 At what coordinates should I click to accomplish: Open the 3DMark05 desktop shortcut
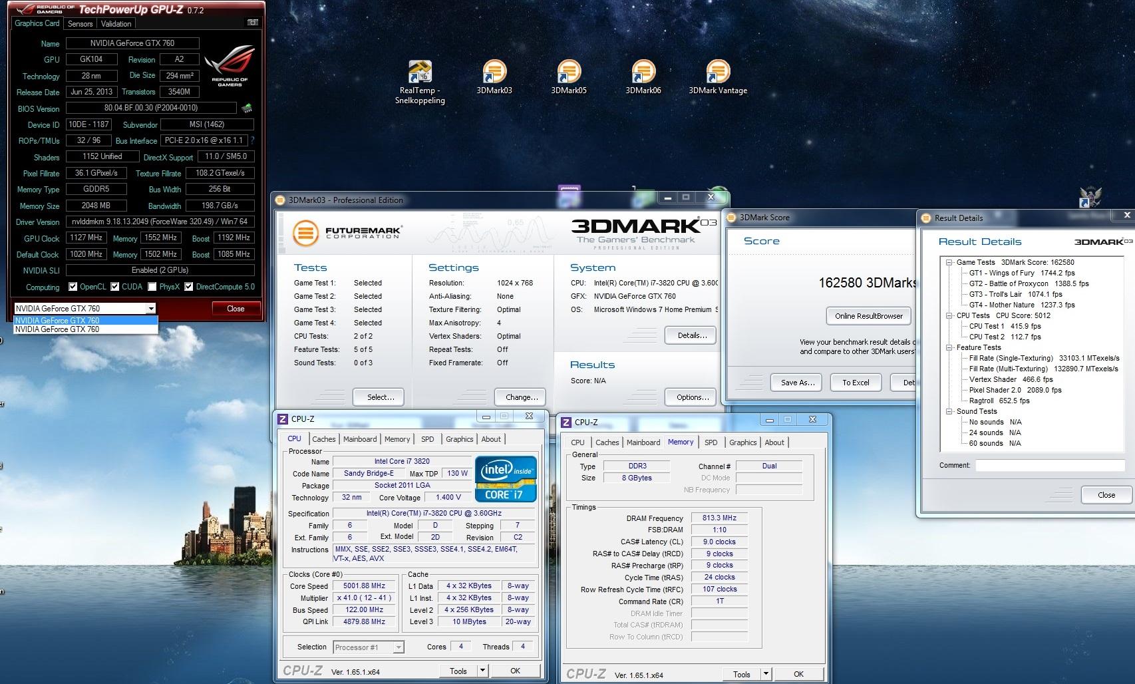pos(569,78)
